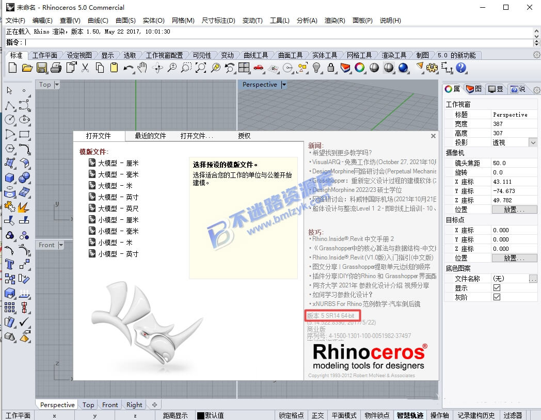
Task: Open Help with the blue question mark icon
Action: 460,68
